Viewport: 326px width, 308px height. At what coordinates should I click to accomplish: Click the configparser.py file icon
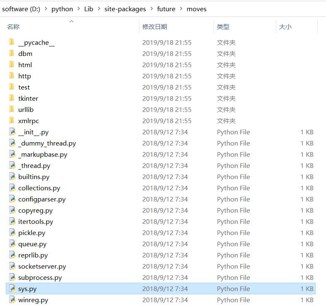pyautogui.click(x=12, y=199)
